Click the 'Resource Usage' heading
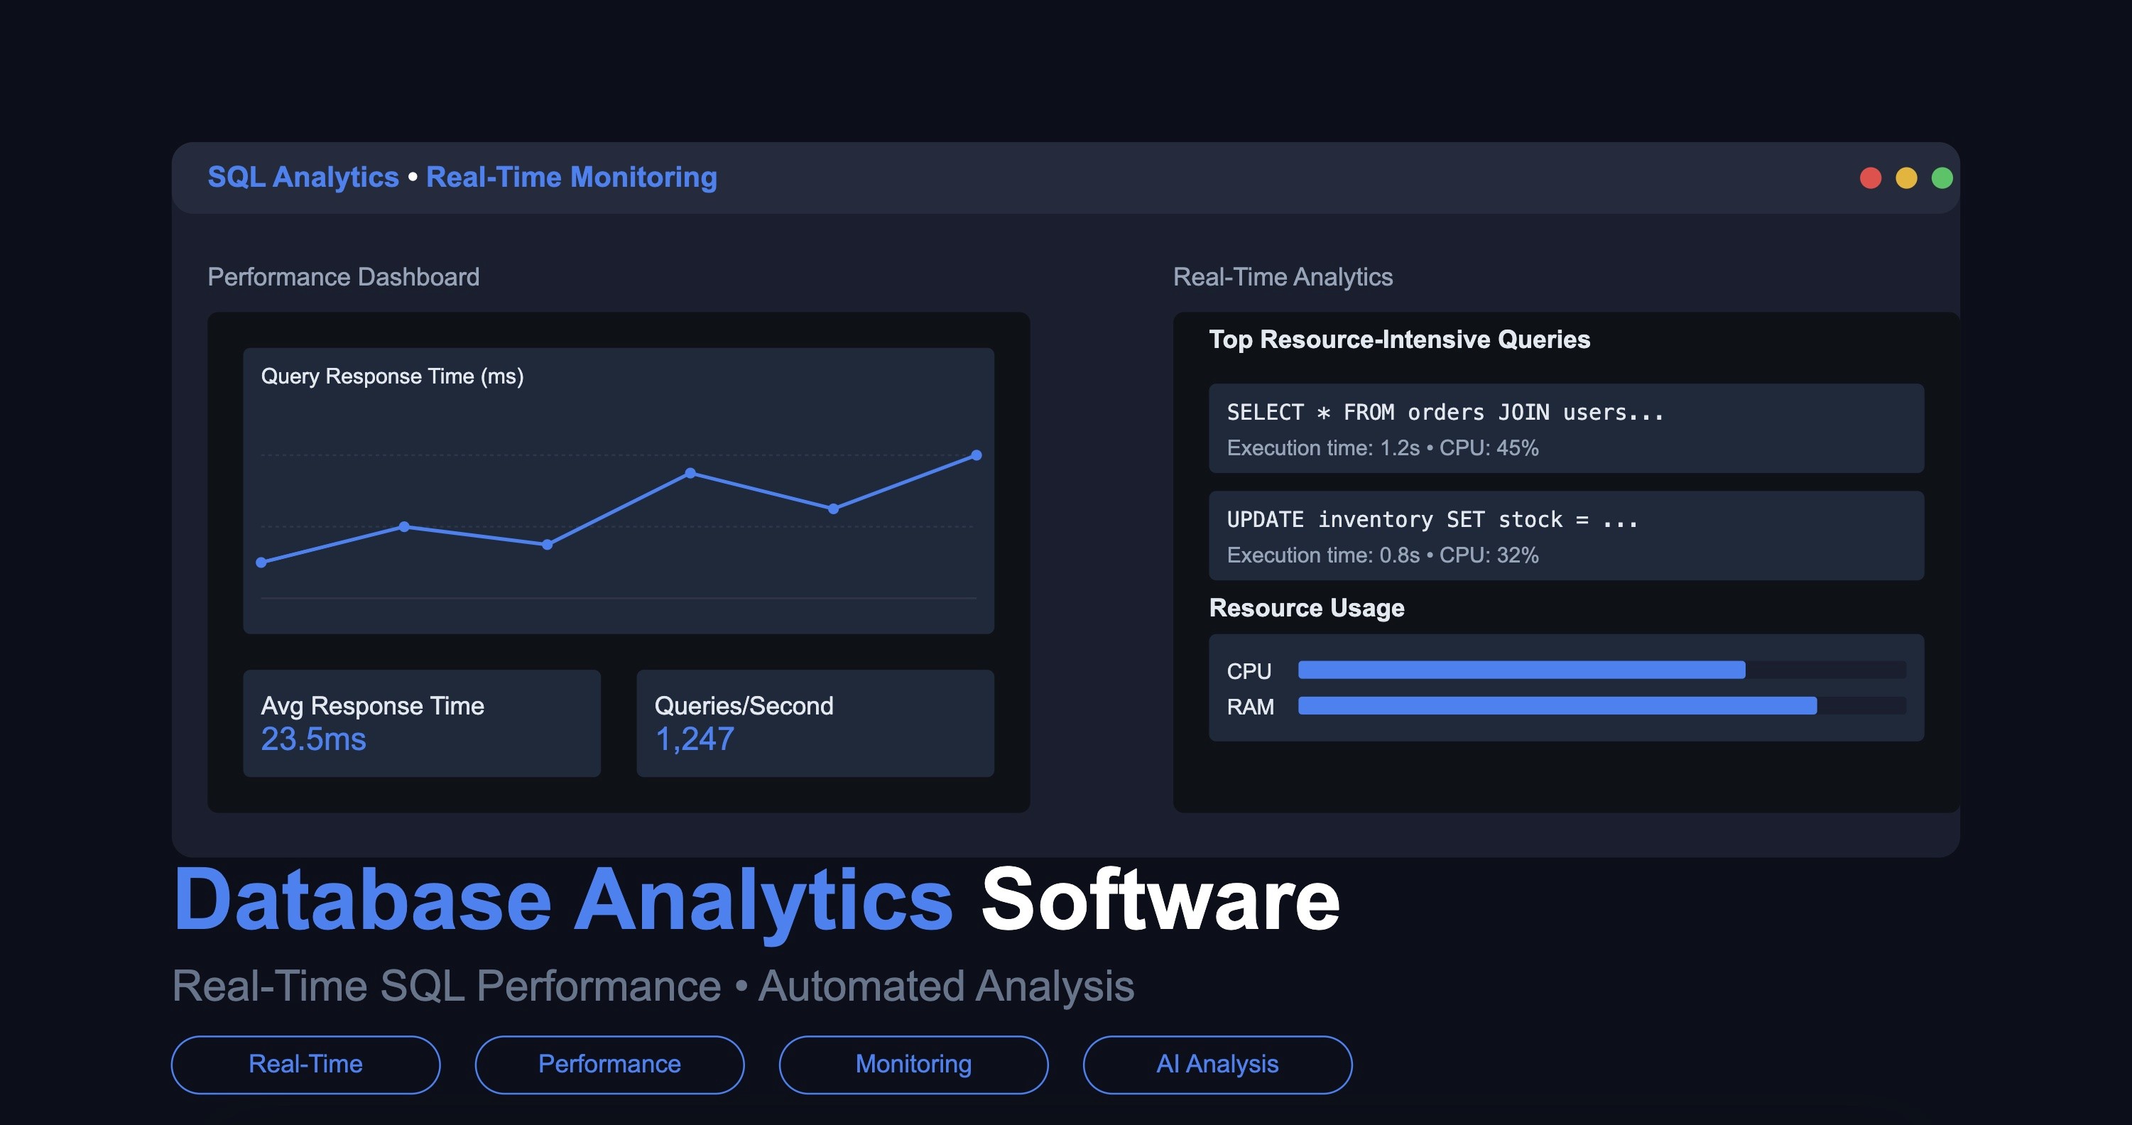This screenshot has width=2132, height=1125. coord(1307,608)
